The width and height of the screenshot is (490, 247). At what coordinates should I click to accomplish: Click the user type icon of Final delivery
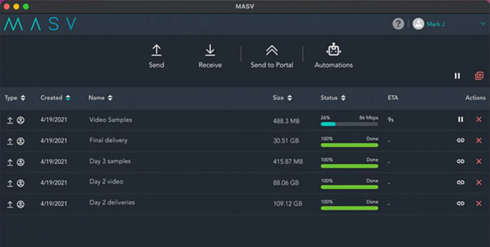pos(21,141)
